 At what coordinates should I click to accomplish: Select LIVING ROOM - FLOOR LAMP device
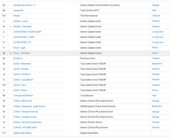click(x=27, y=32)
